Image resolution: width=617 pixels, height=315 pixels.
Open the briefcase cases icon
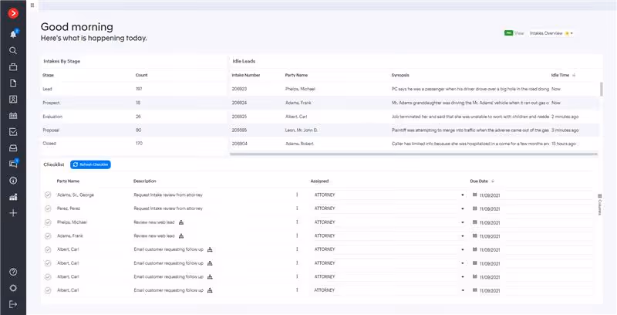point(13,67)
